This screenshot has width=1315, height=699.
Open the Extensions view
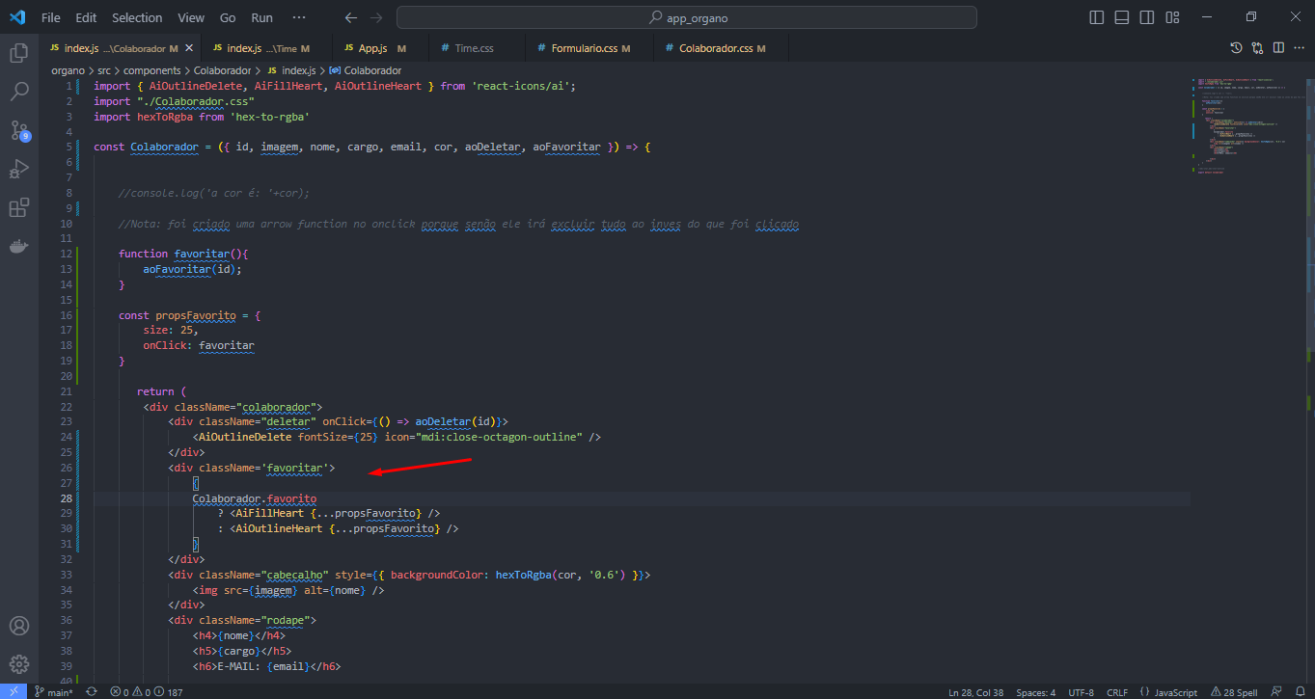tap(18, 207)
